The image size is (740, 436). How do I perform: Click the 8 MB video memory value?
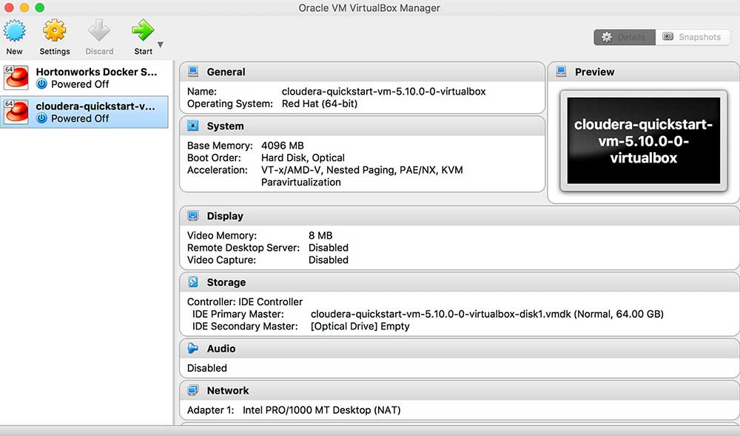click(x=320, y=236)
